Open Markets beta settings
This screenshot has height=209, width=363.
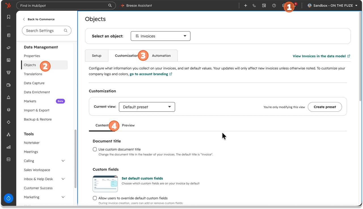pyautogui.click(x=30, y=101)
